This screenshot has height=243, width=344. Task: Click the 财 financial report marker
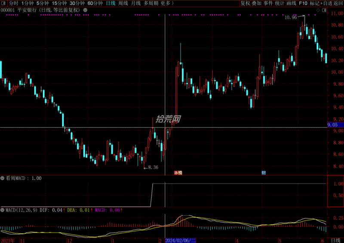click(x=264, y=173)
